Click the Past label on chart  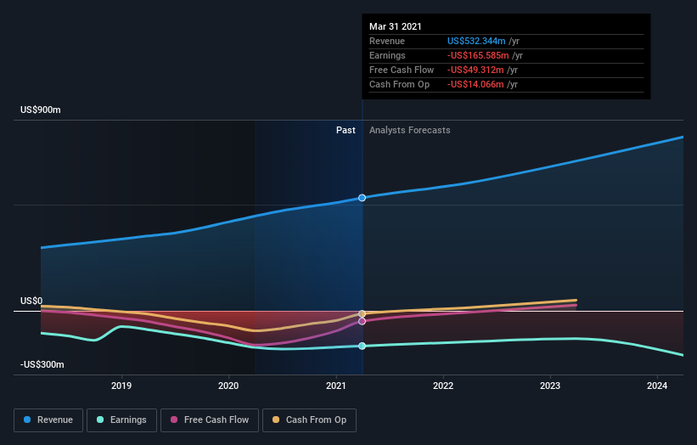click(346, 130)
